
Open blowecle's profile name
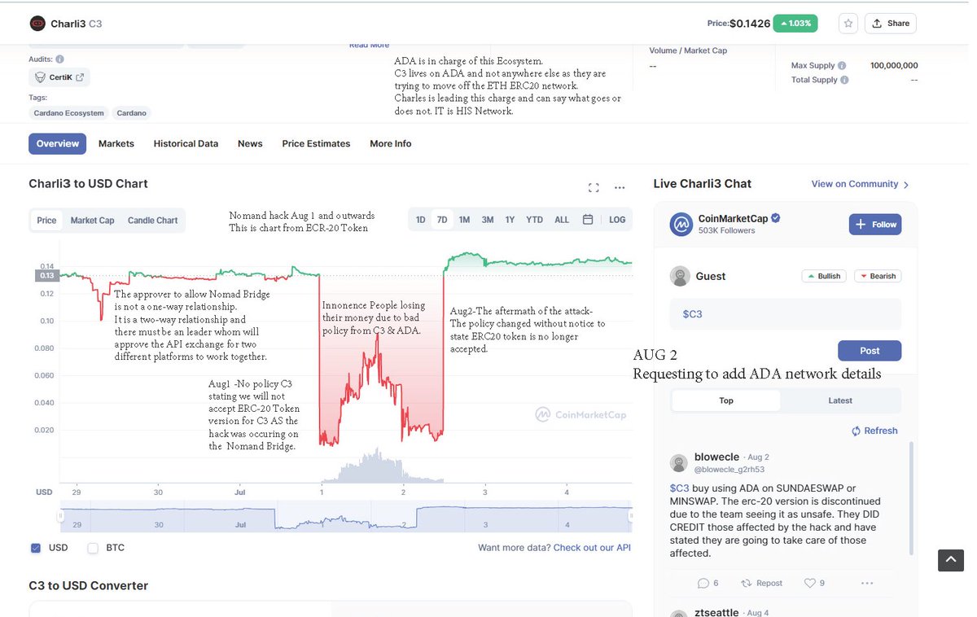(x=717, y=457)
